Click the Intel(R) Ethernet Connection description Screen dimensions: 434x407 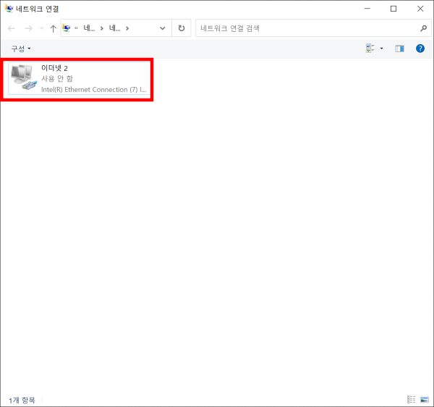point(93,90)
